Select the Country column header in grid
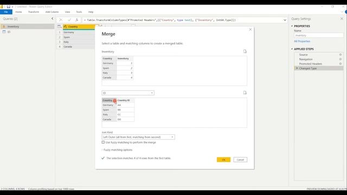This screenshot has height=195, width=347. click(79, 27)
